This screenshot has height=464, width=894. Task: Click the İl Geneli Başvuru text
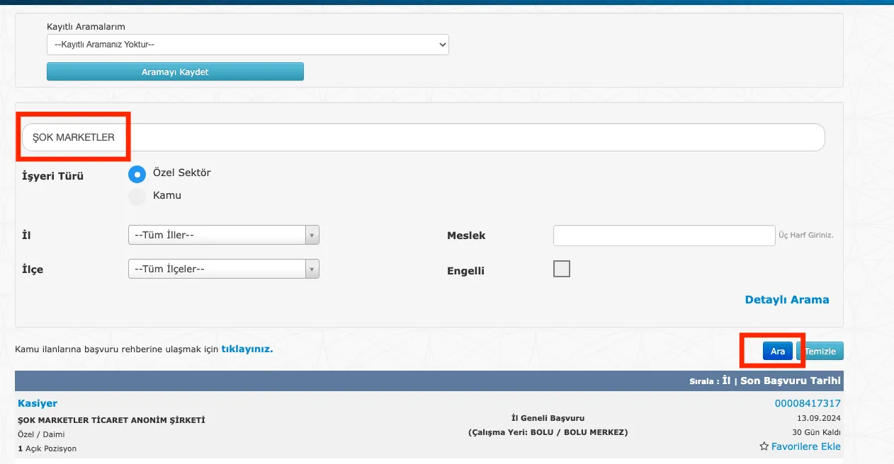pyautogui.click(x=548, y=418)
